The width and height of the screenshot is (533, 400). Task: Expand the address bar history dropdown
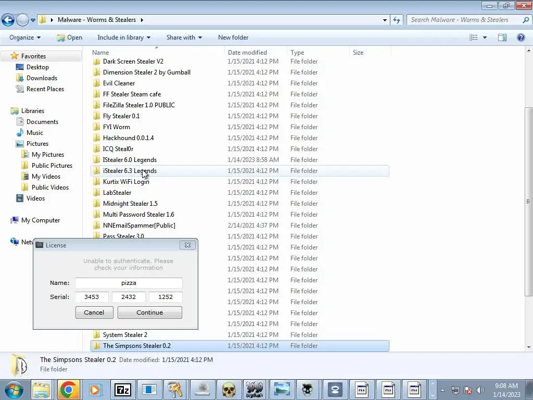[x=385, y=20]
